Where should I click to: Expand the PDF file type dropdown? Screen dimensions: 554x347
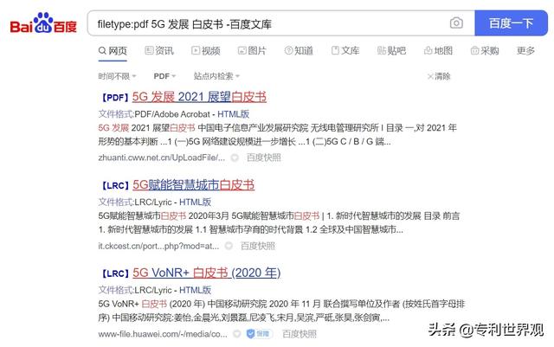pos(164,76)
